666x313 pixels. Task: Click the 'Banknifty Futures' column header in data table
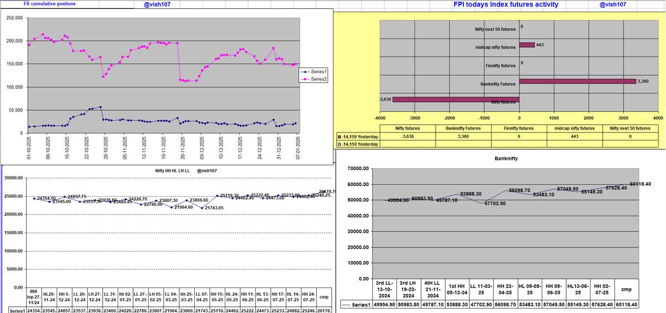point(463,128)
